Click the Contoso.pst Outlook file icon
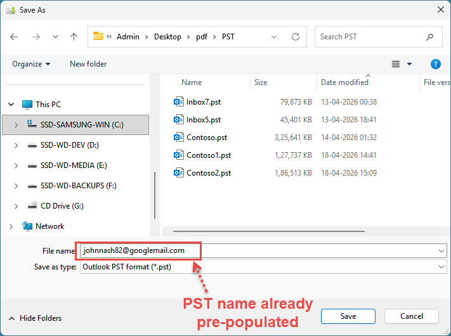451x336 pixels. click(x=179, y=138)
